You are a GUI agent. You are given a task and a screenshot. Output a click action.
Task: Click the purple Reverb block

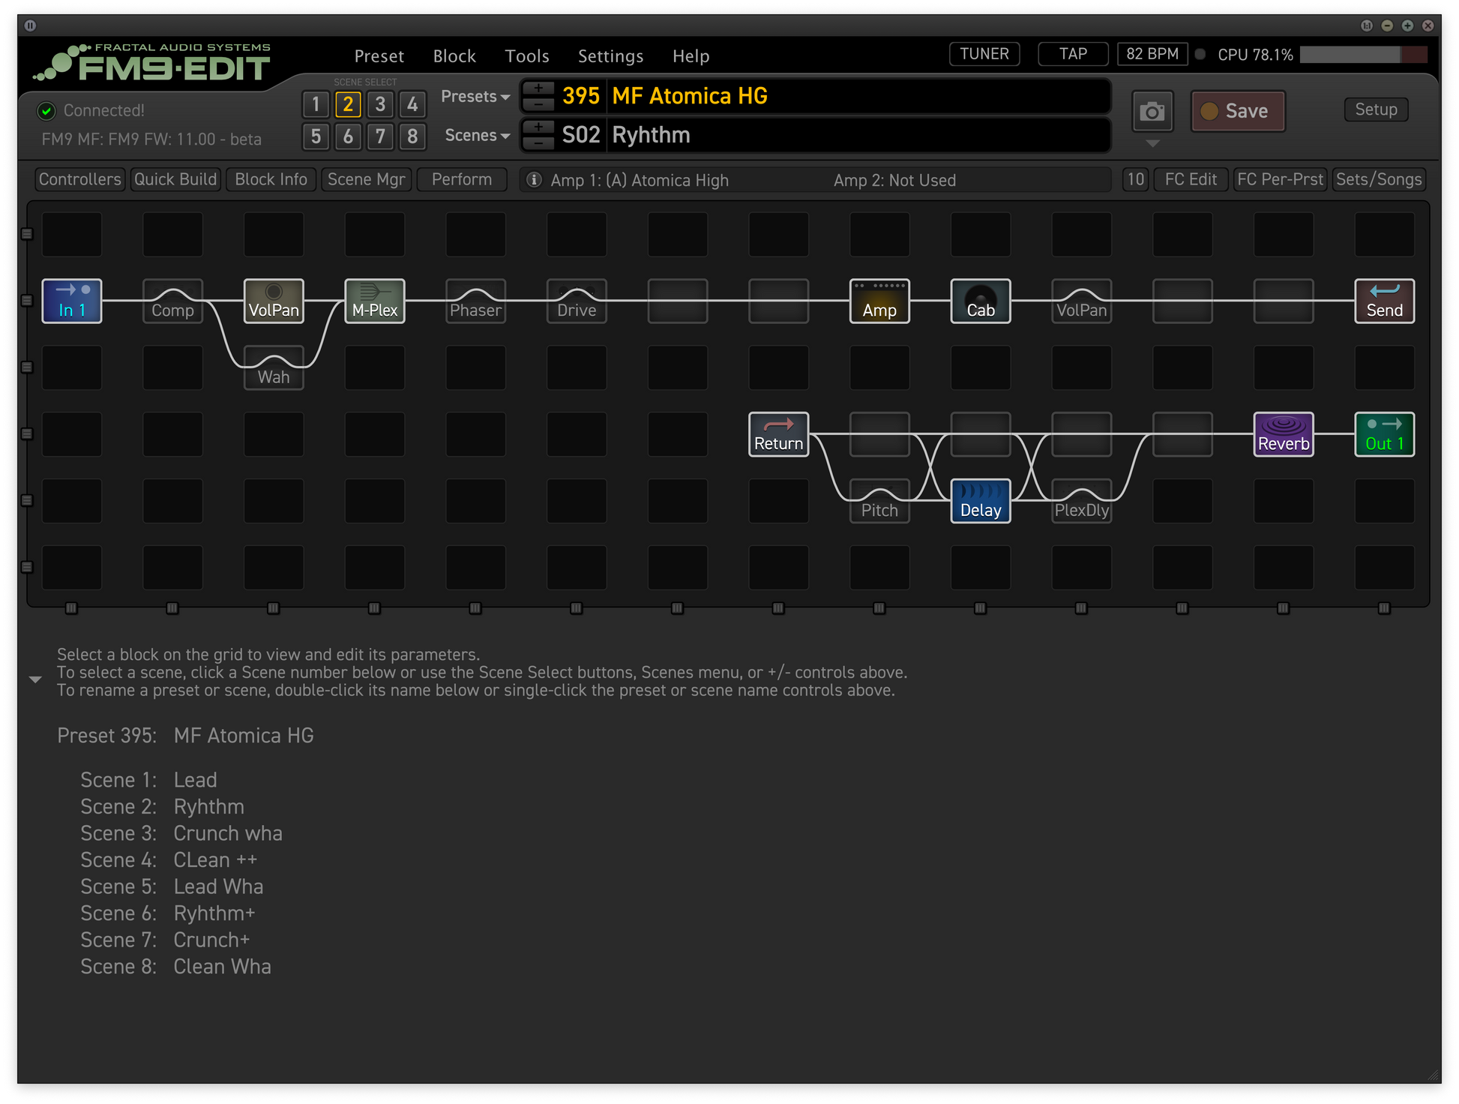click(1283, 435)
